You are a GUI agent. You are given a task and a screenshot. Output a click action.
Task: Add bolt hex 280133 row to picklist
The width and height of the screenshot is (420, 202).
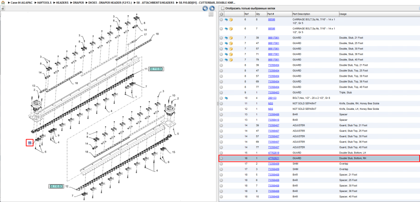tap(221, 98)
